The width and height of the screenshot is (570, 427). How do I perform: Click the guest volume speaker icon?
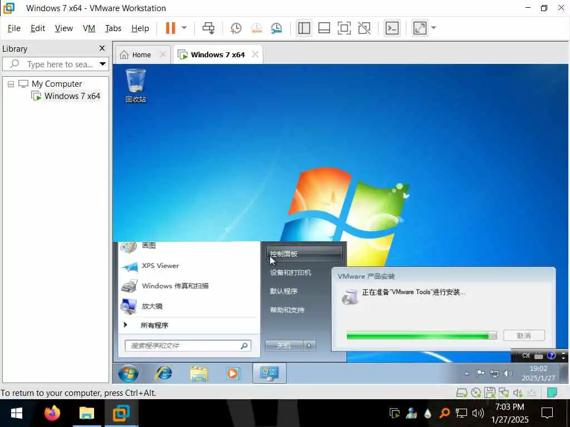[x=508, y=373]
